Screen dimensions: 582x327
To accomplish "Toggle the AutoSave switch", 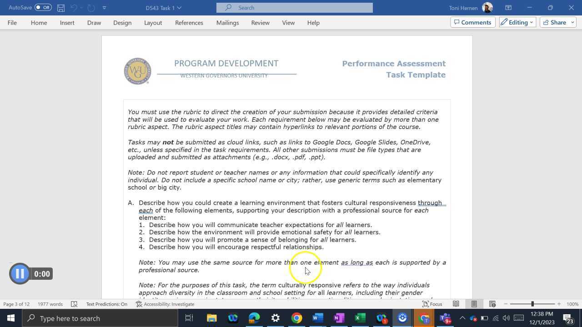I will click(43, 8).
